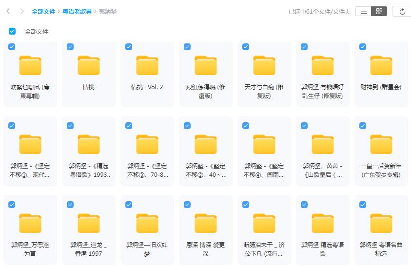The image size is (411, 267).
Task: Uncheck the 山歌皇后 folder checkbox
Action: (x=304, y=126)
